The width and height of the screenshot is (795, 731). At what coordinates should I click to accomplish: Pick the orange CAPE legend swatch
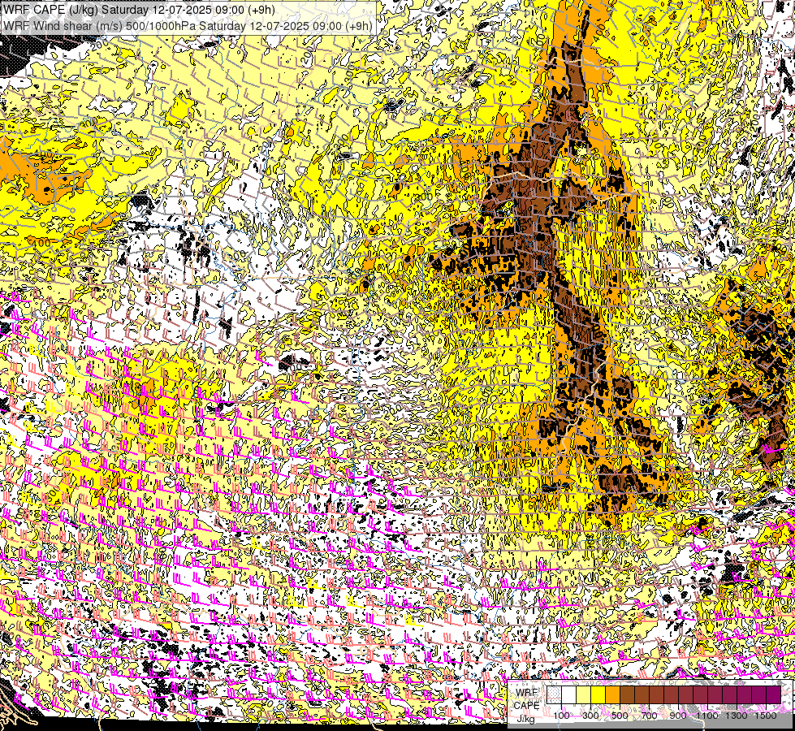[612, 694]
